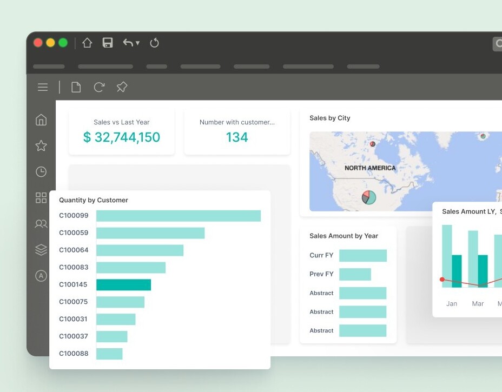Open the hamburger menu

point(43,87)
